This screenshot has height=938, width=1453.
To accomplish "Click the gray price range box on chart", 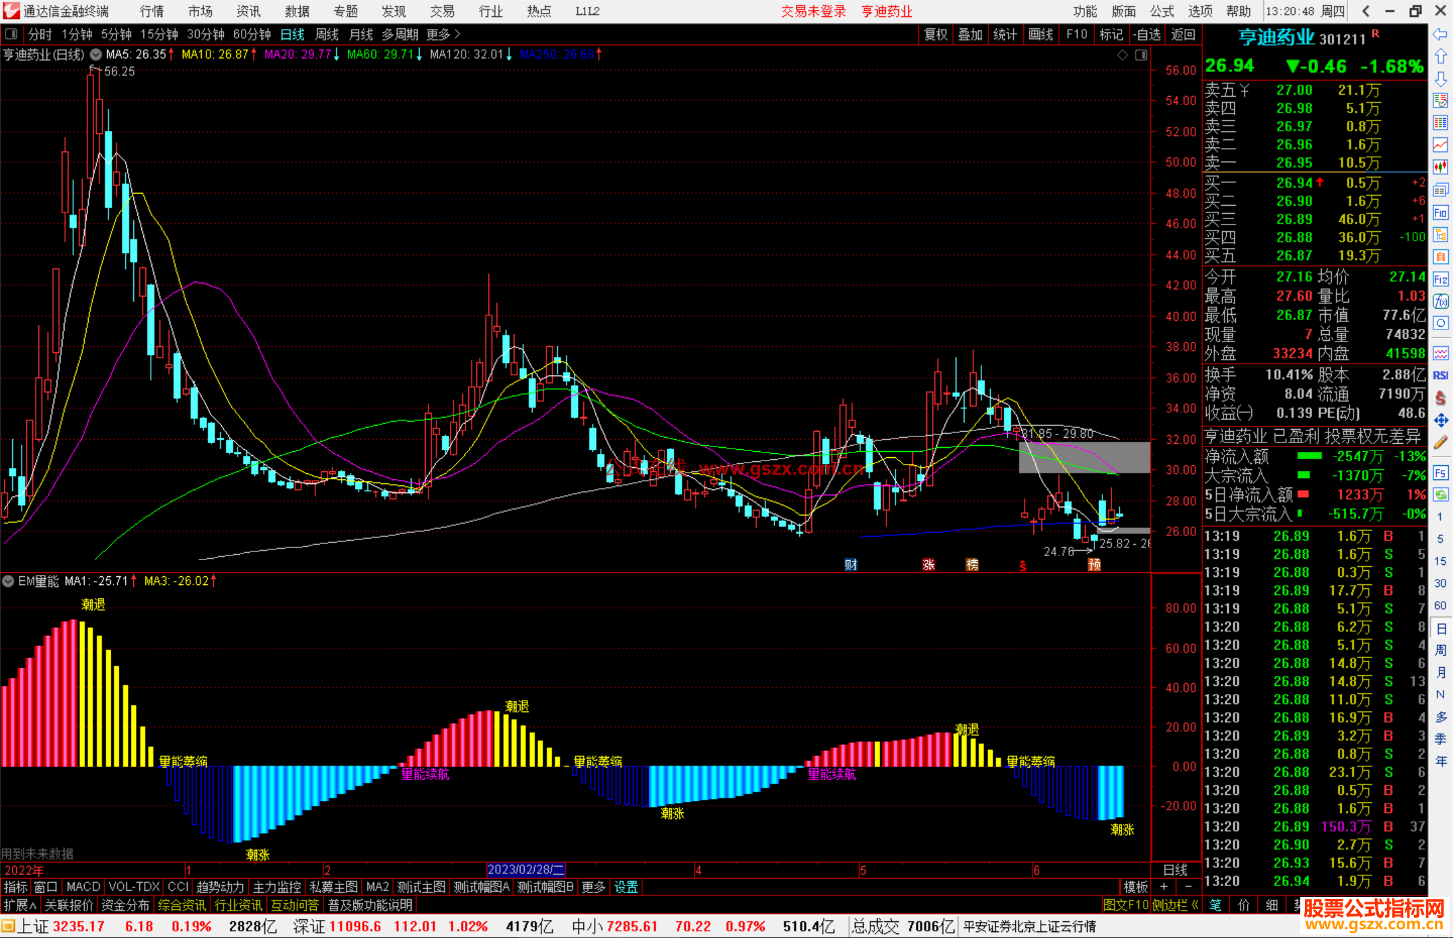I will (1084, 457).
